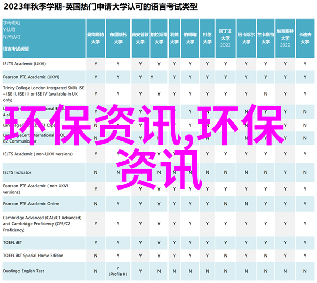
Task: Select the 'Duolingo English Test' row label
Action: [x=24, y=271]
